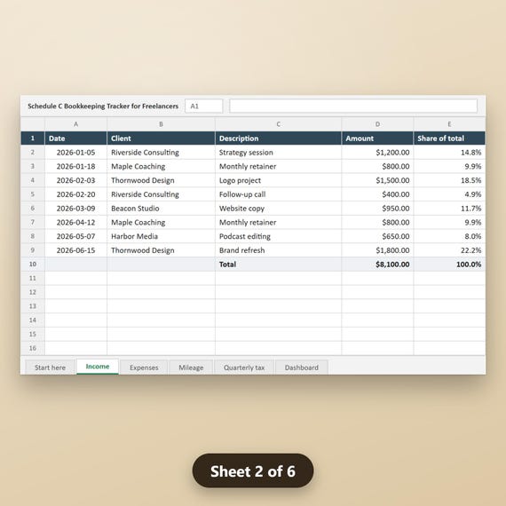This screenshot has width=506, height=506.
Task: Select the Logo project description cell
Action: (x=278, y=180)
